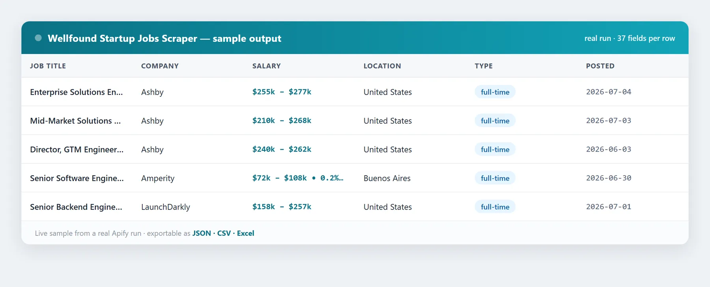Click the $240k – $262k salary
The height and width of the screenshot is (287, 710).
282,149
